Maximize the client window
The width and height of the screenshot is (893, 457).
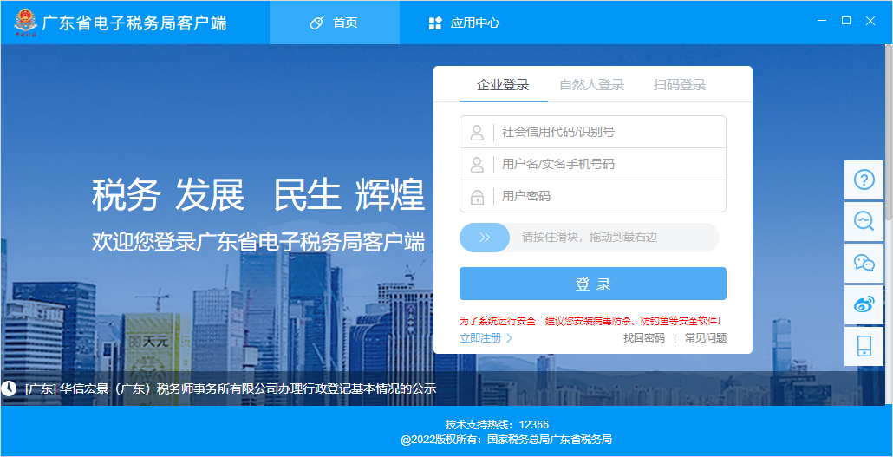(846, 21)
